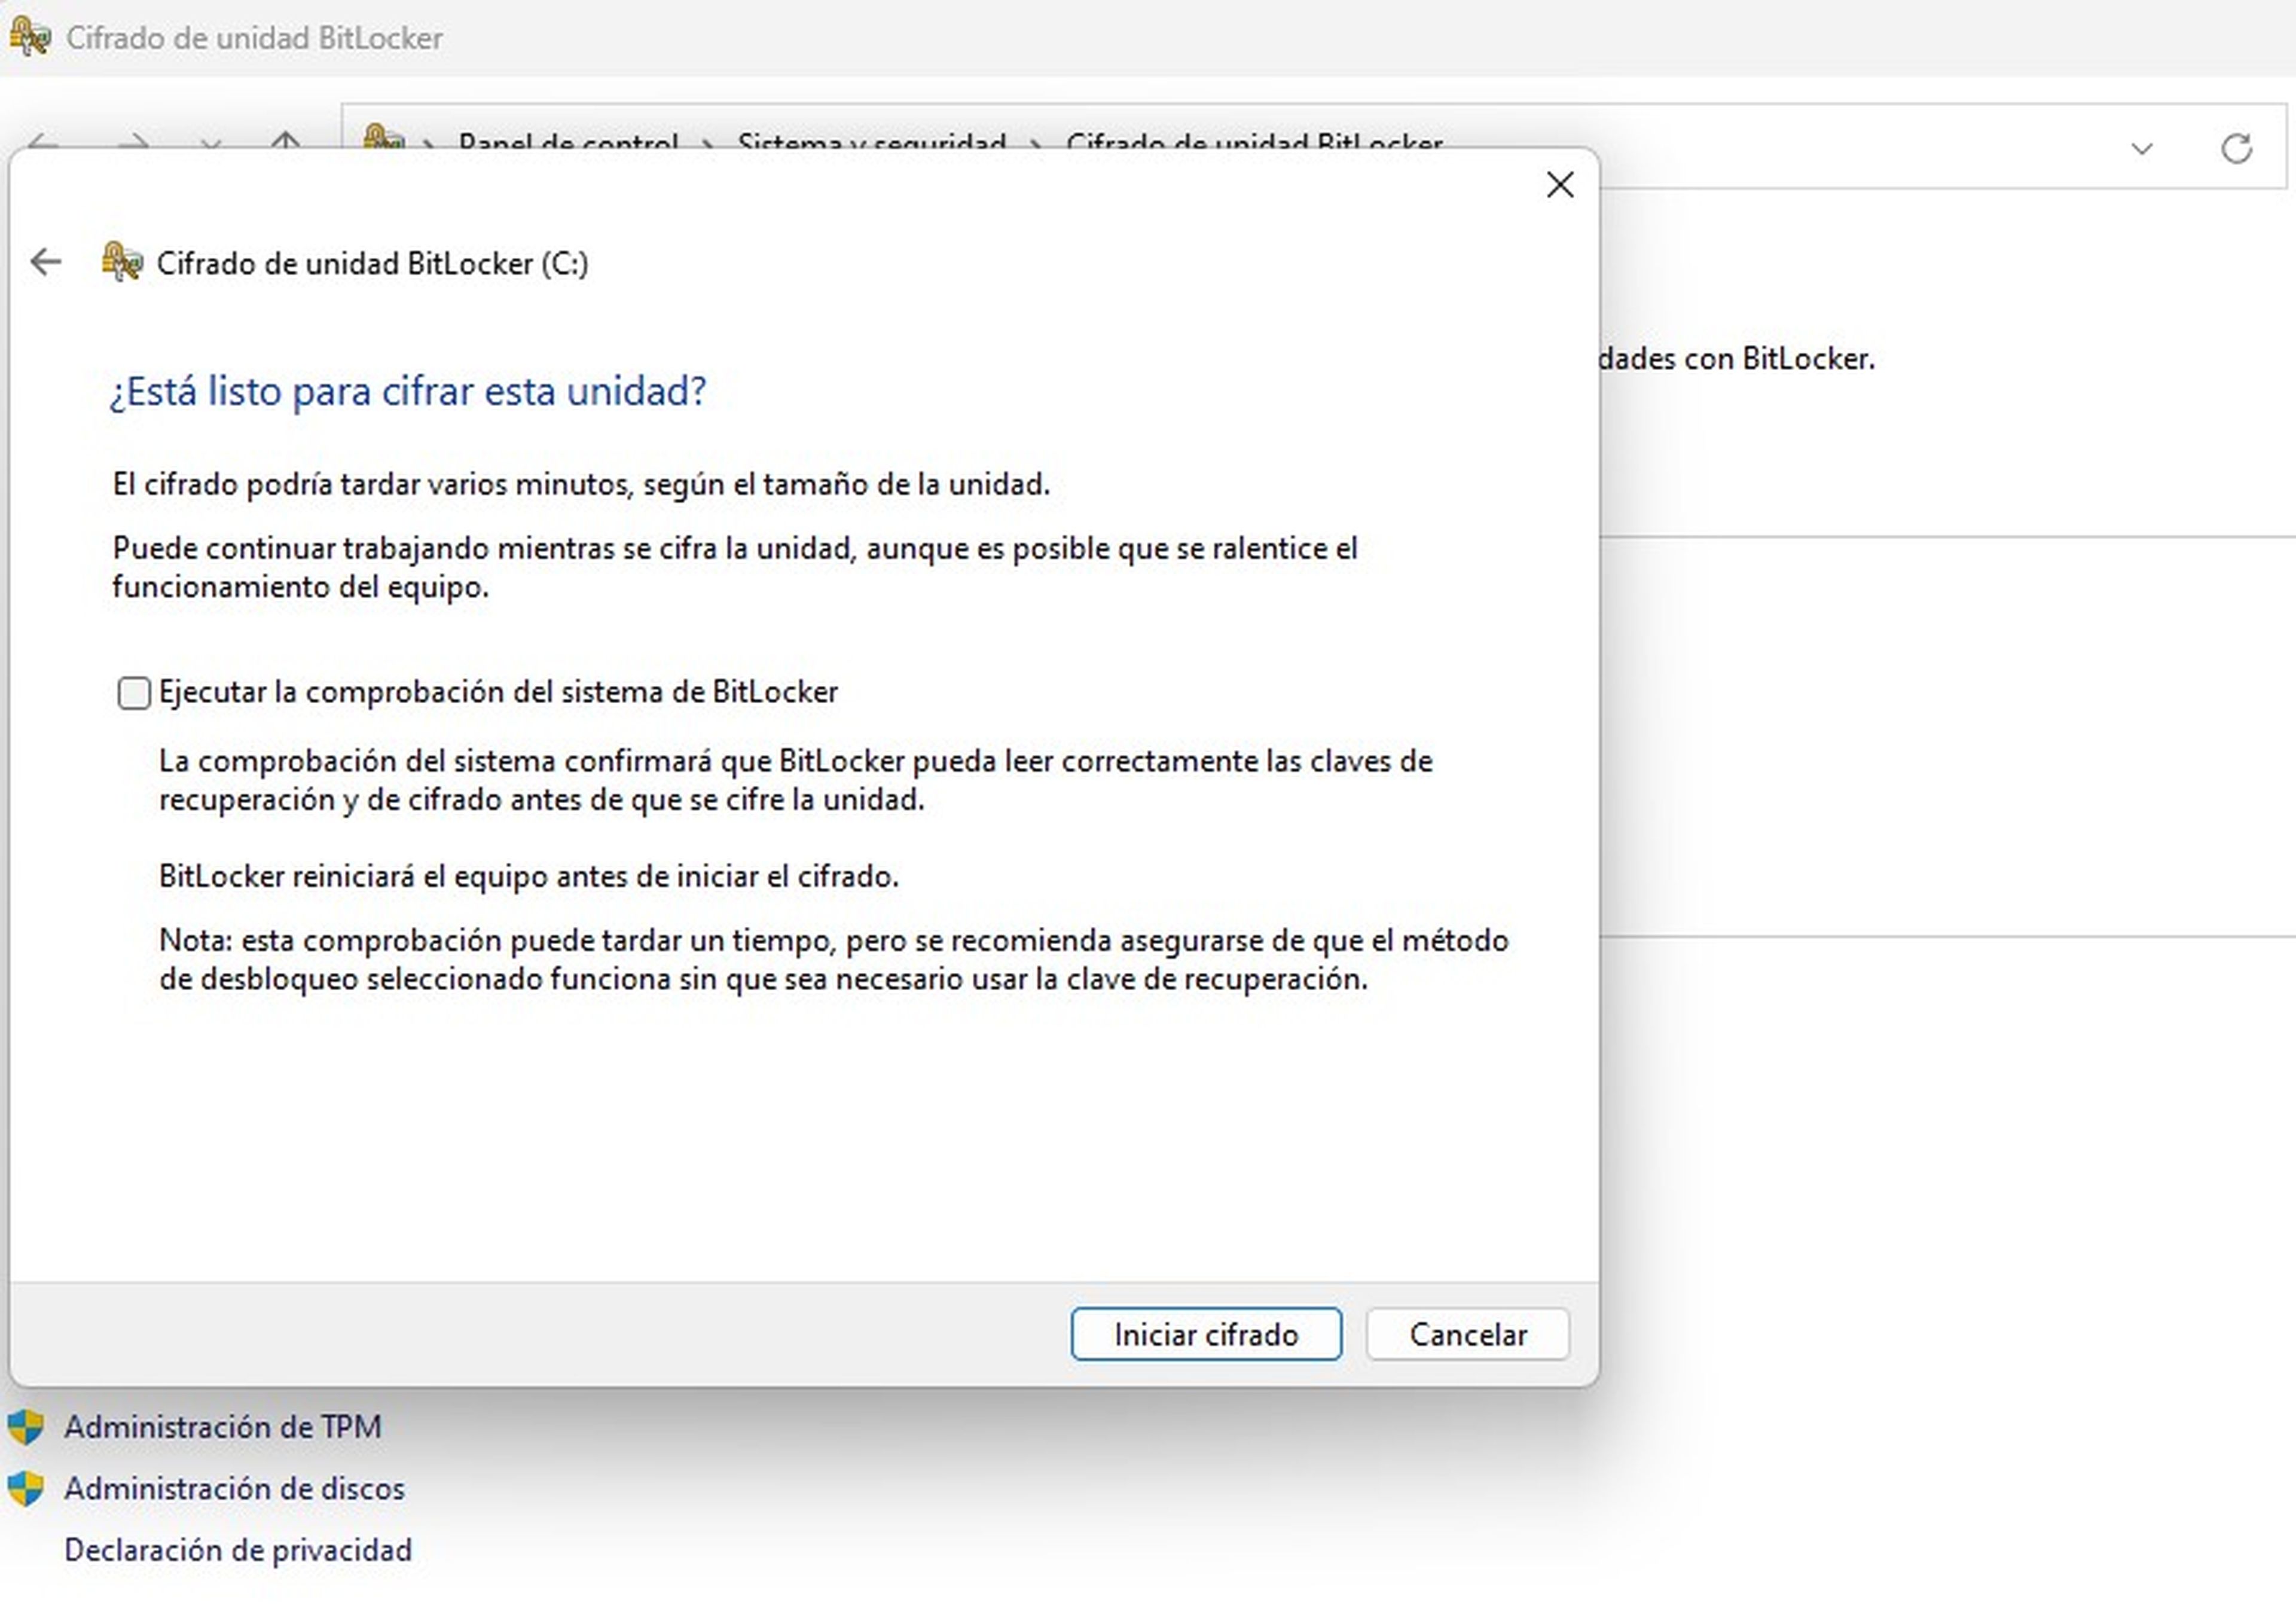The height and width of the screenshot is (1612, 2296).
Task: Refresh the Control Panel address bar
Action: 2236,148
